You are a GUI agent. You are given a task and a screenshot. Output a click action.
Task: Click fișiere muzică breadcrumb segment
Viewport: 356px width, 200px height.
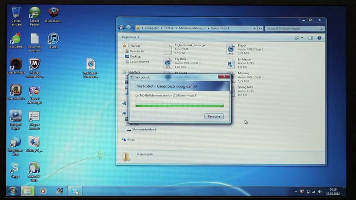point(220,28)
